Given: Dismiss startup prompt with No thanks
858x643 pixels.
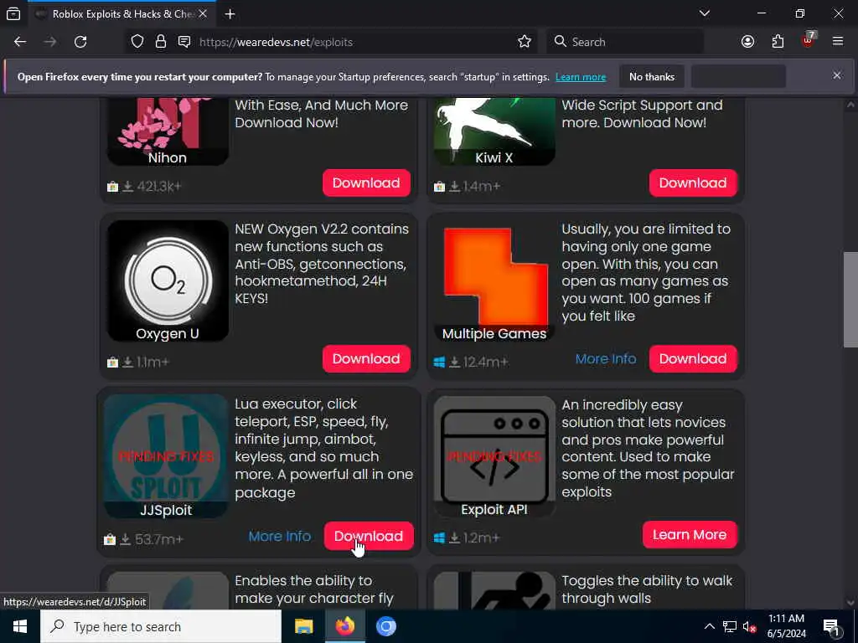Looking at the screenshot, I should click(652, 76).
